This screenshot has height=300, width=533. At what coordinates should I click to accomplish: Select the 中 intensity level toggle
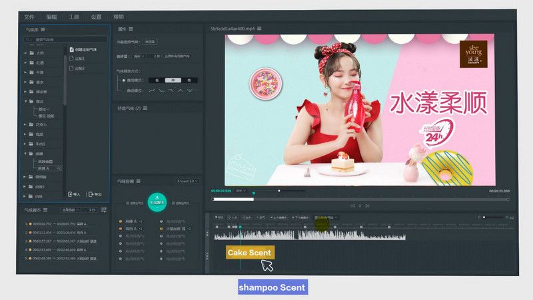173,80
